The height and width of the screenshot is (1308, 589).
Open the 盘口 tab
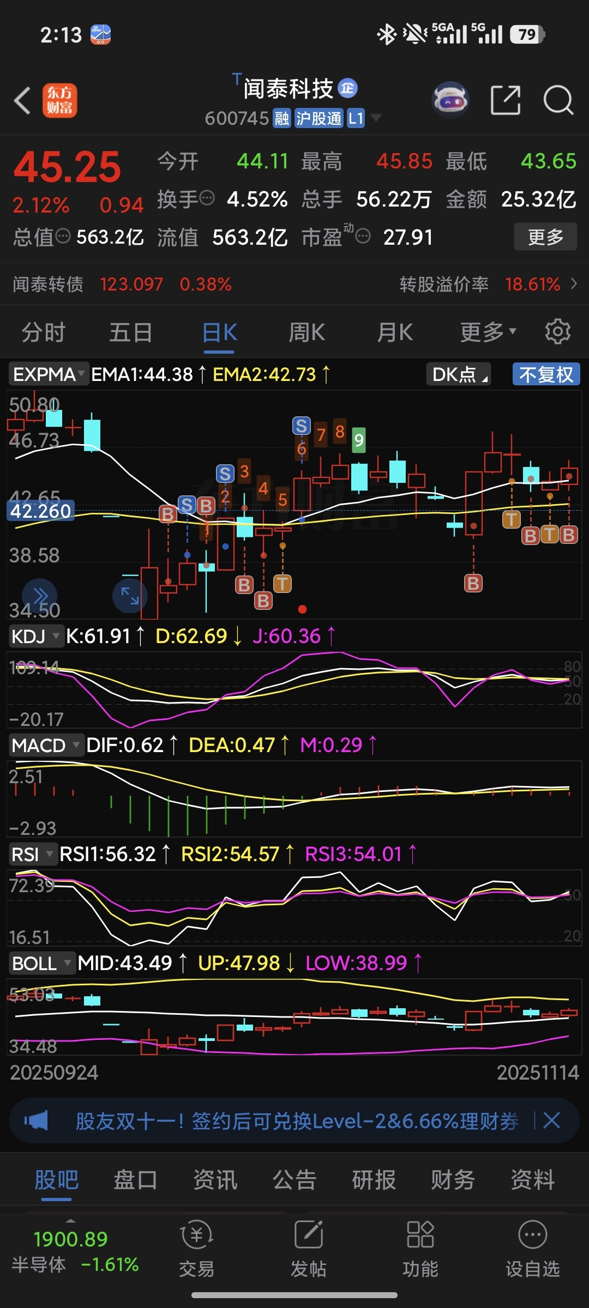[x=136, y=1180]
